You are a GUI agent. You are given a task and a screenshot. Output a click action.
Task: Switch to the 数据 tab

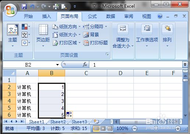[111, 16]
